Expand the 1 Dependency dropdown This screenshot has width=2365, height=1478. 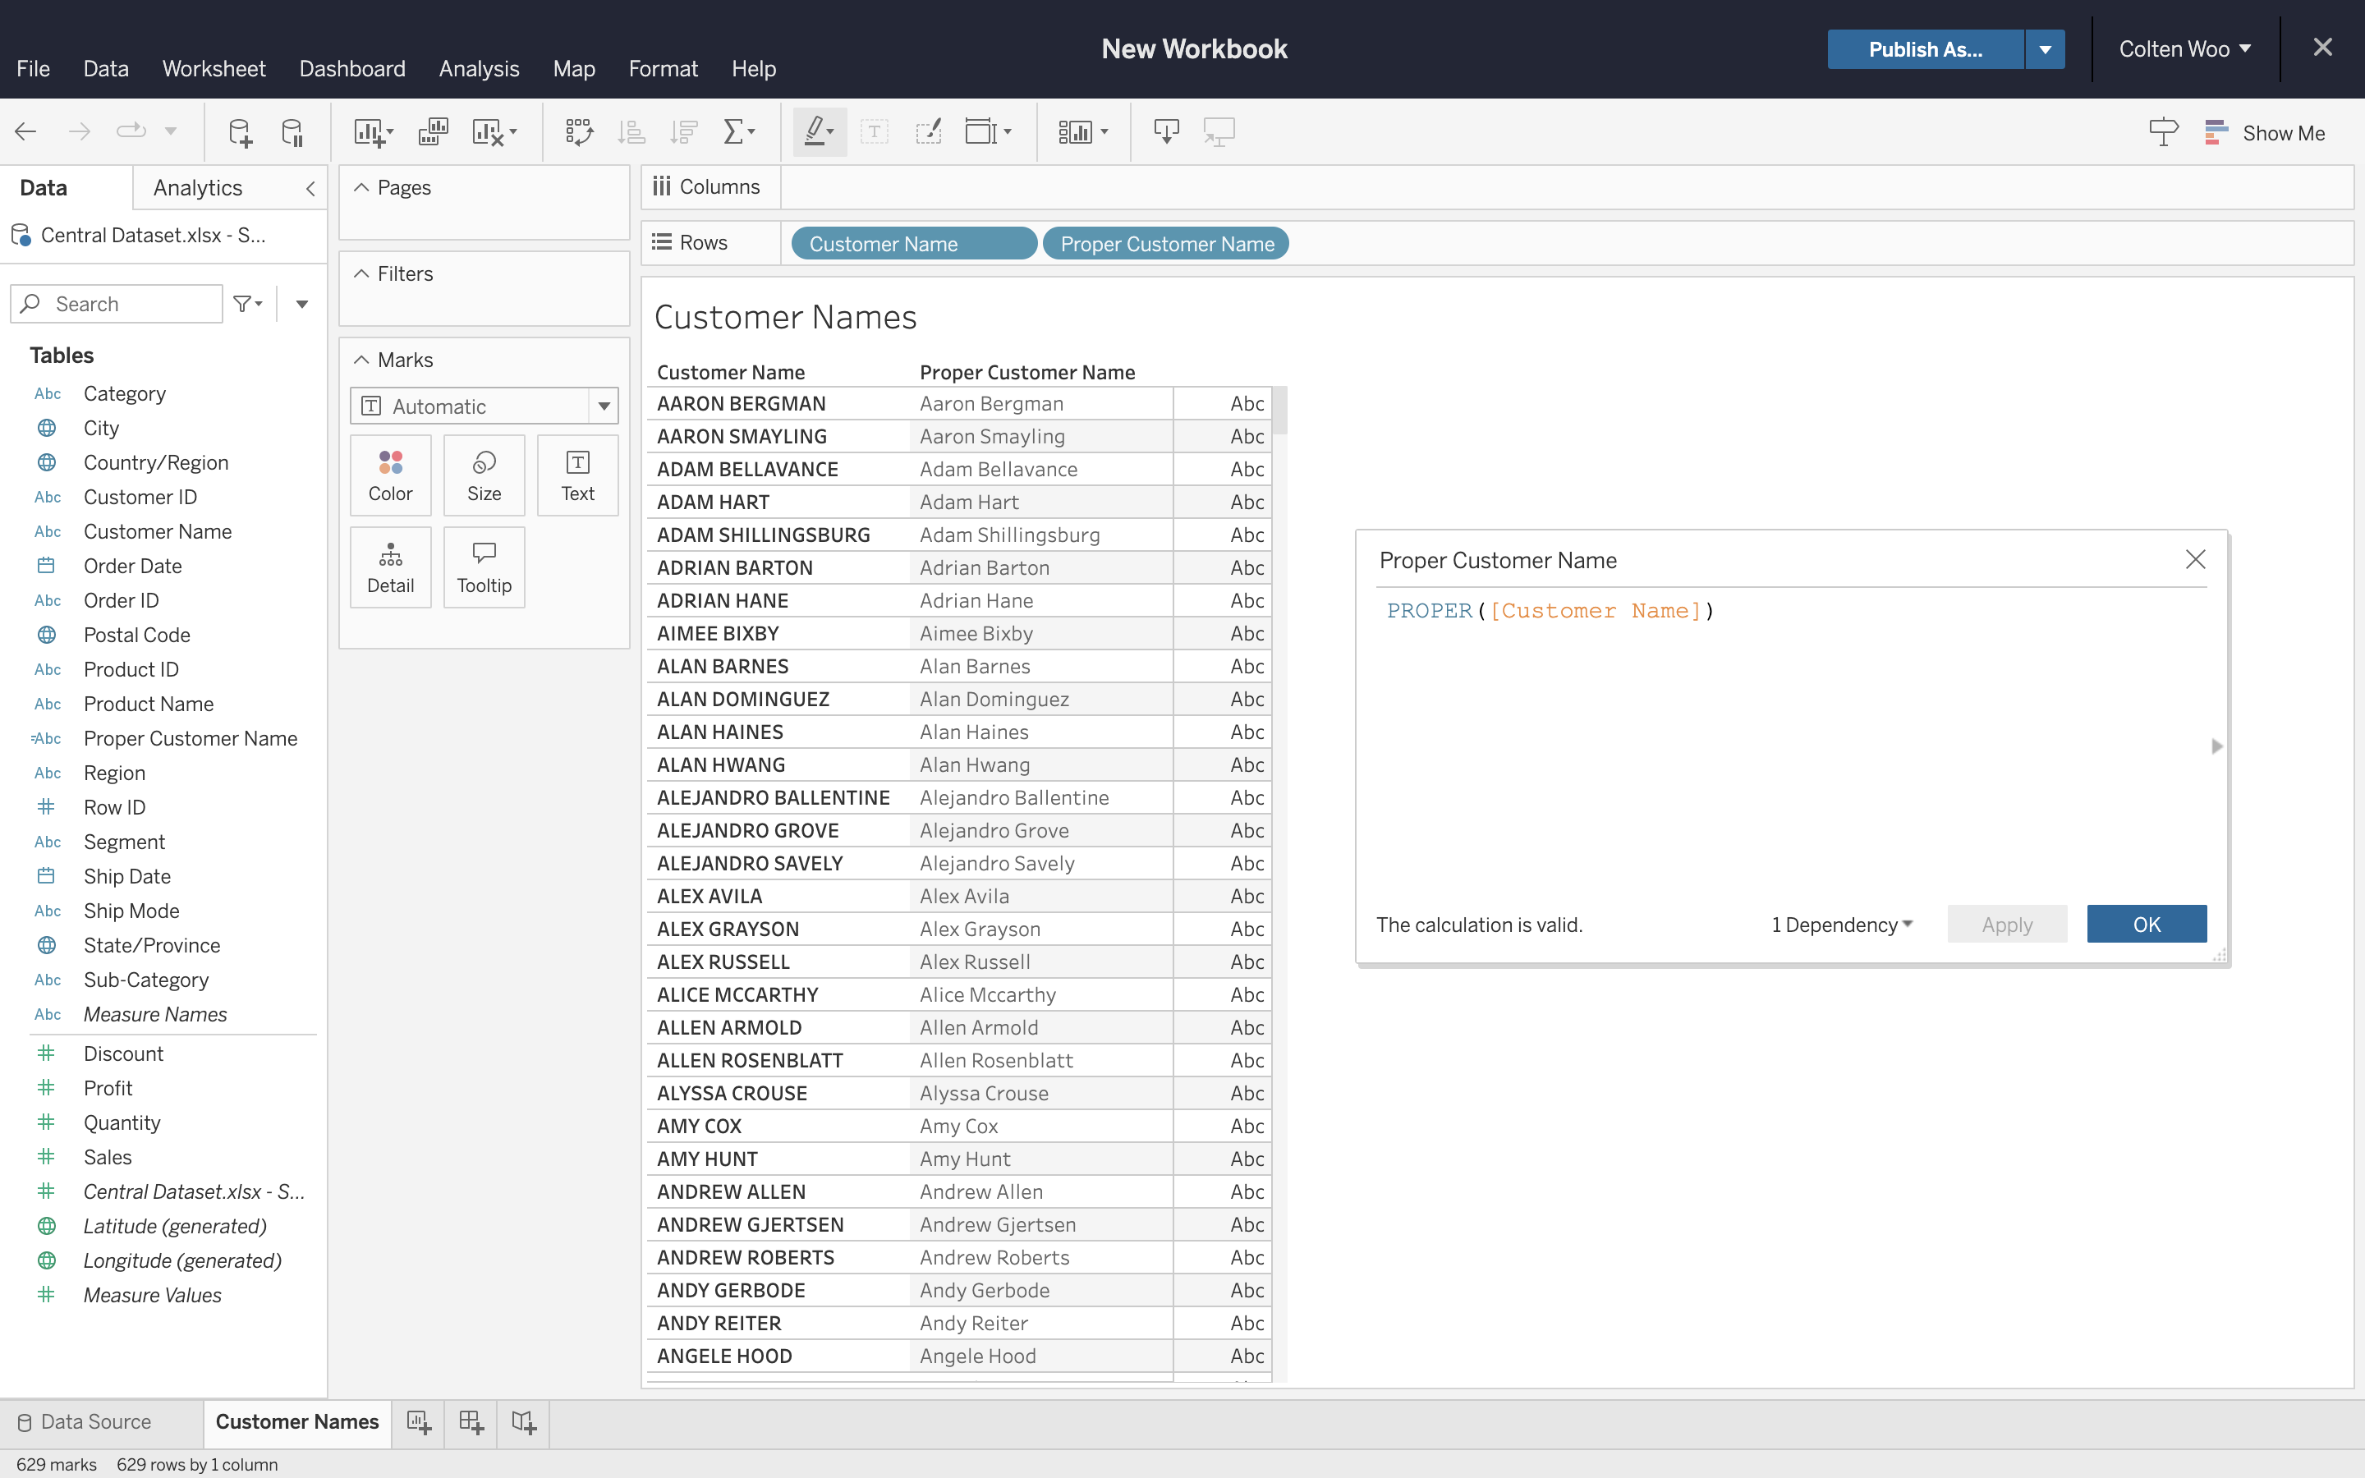pyautogui.click(x=1841, y=925)
